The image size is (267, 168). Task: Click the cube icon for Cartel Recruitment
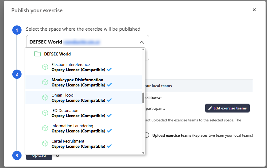coord(45,144)
